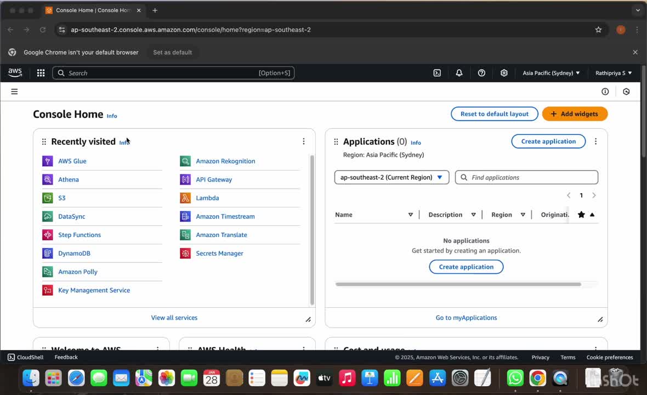
Task: Click Create application in Applications header
Action: pyautogui.click(x=548, y=141)
